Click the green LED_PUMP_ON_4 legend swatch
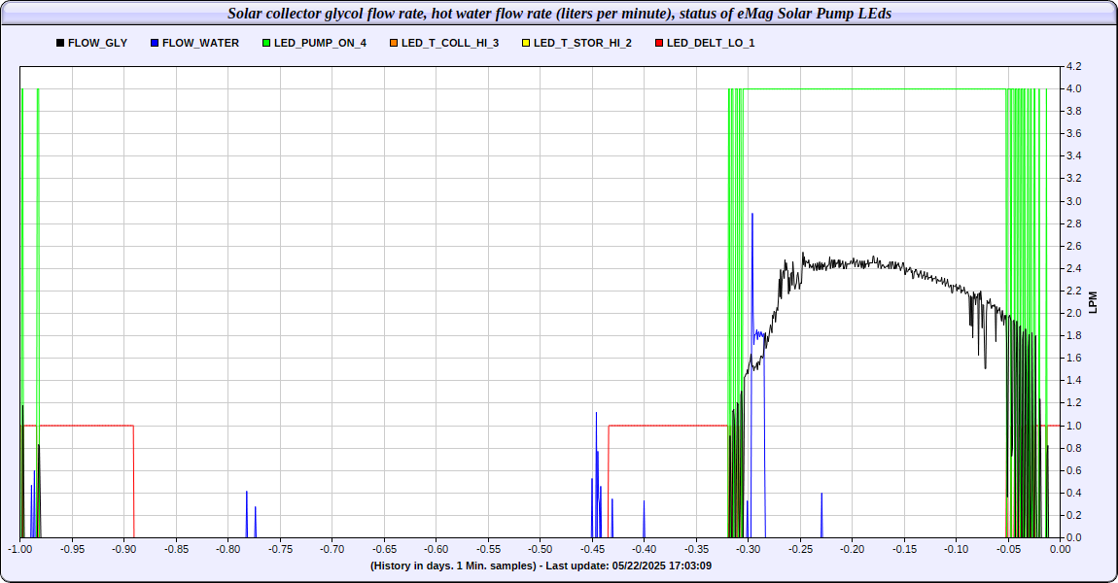The width and height of the screenshot is (1118, 583). tap(265, 44)
